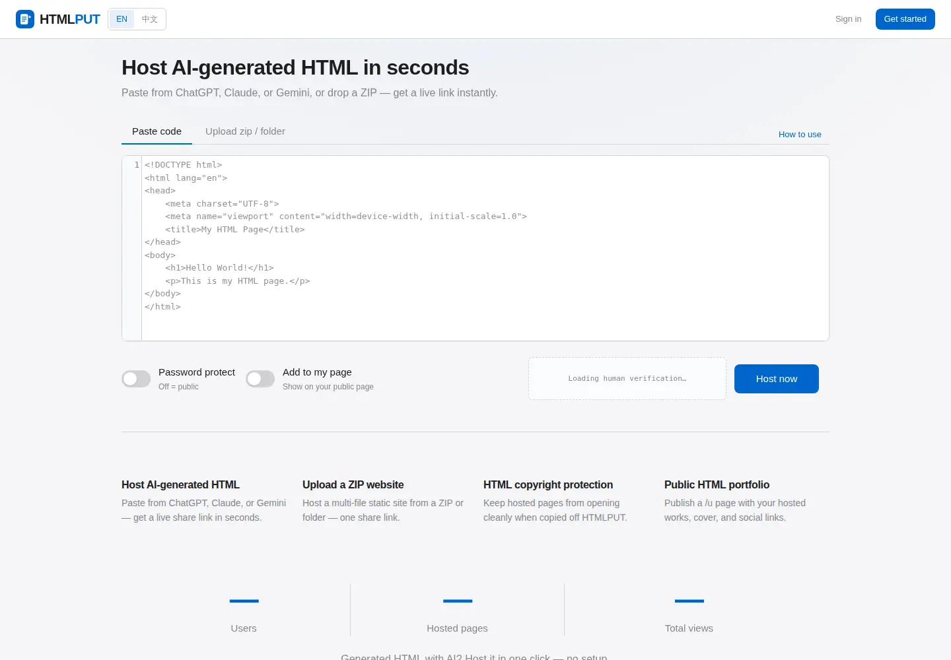Open the Sign in link

[848, 19]
